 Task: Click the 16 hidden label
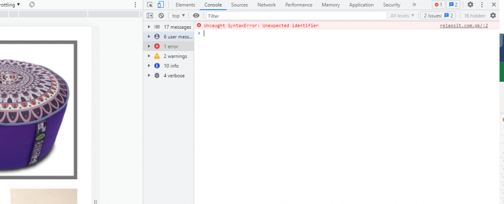click(x=474, y=16)
